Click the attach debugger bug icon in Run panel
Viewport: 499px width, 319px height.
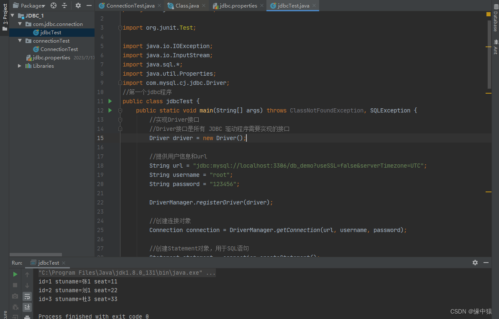pyautogui.click(x=15, y=307)
